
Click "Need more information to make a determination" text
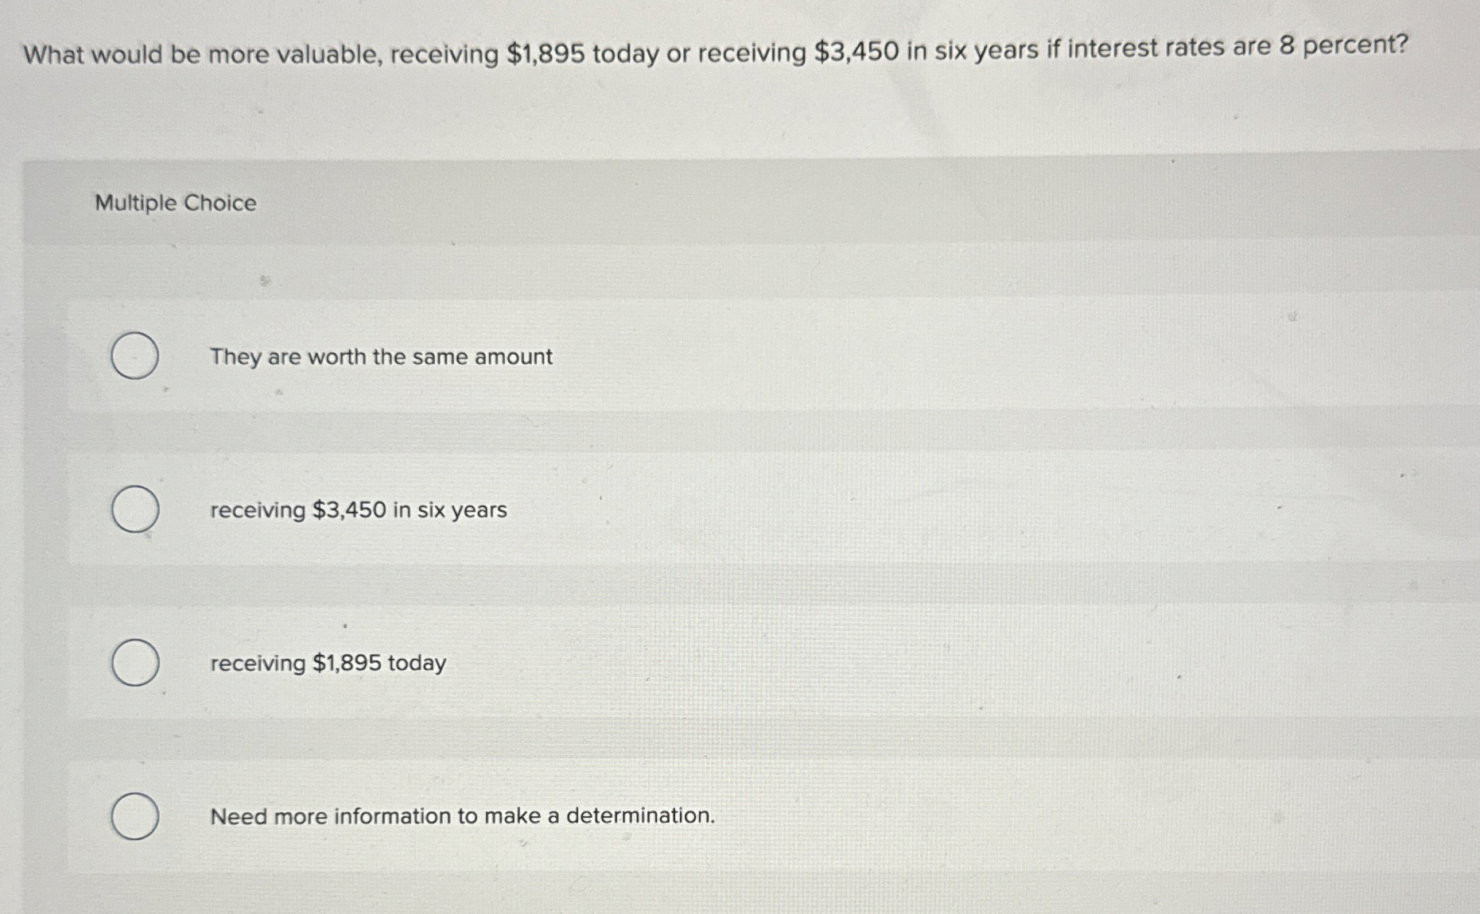(x=462, y=816)
